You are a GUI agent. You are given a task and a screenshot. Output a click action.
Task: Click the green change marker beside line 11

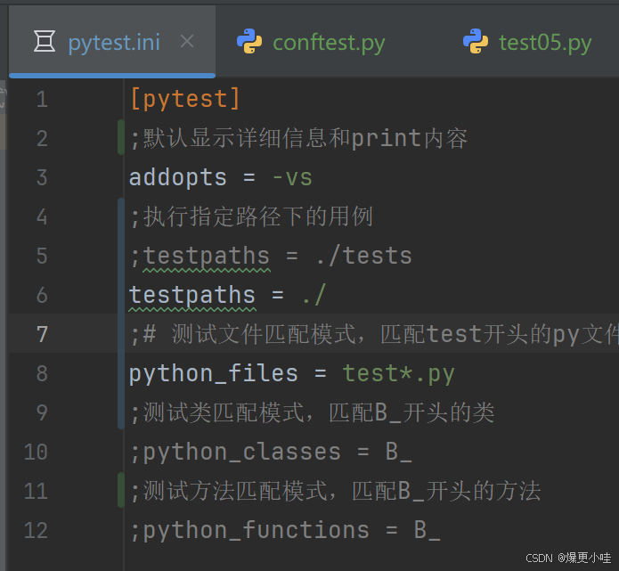click(x=121, y=490)
